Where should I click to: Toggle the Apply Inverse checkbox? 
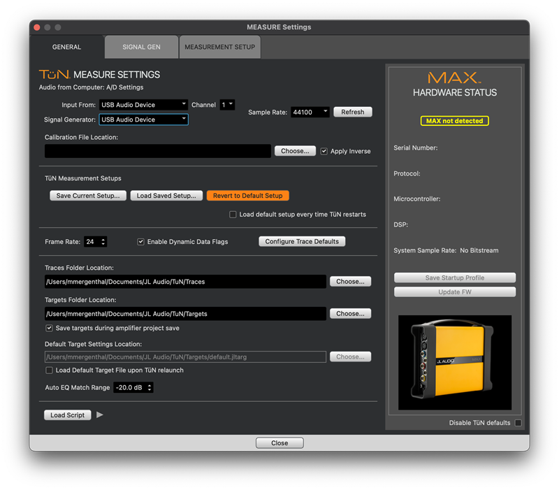(324, 151)
